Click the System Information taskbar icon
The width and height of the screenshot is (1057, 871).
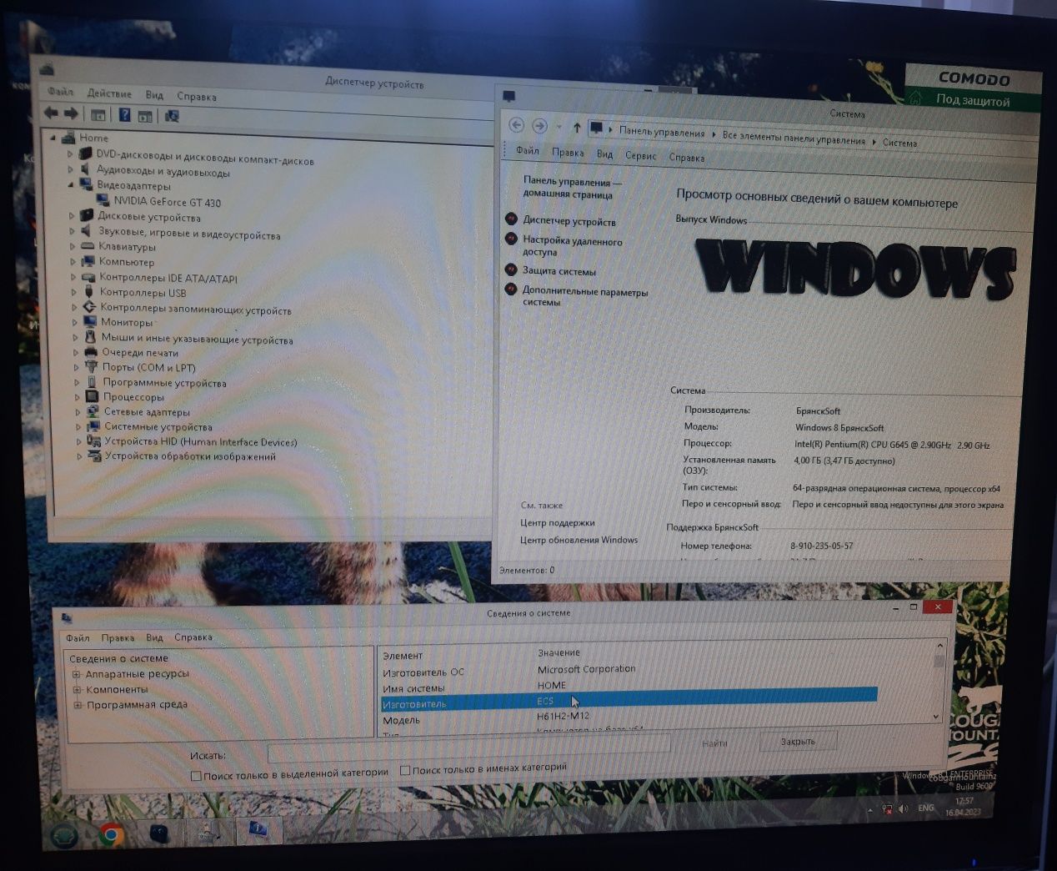point(258,830)
